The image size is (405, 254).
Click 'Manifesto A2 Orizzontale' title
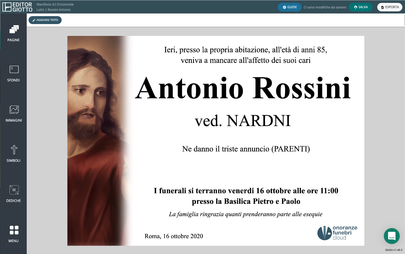coord(55,4)
